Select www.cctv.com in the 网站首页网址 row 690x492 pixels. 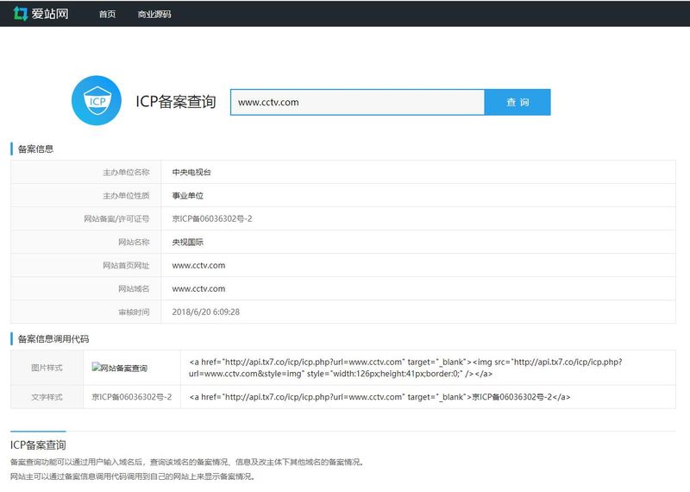pyautogui.click(x=198, y=266)
